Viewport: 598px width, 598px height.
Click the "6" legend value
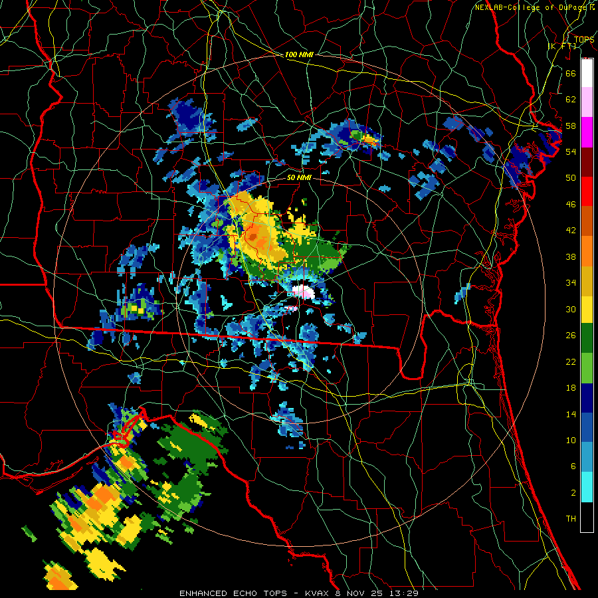point(573,466)
